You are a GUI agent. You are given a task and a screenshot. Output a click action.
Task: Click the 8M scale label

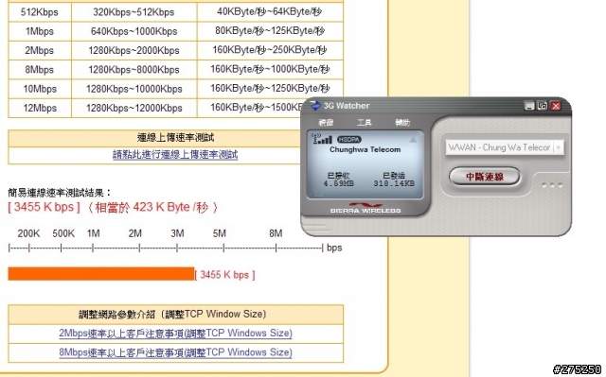pyautogui.click(x=276, y=233)
